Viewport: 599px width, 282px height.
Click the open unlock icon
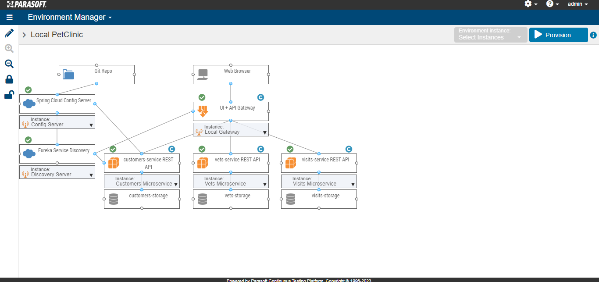point(9,95)
